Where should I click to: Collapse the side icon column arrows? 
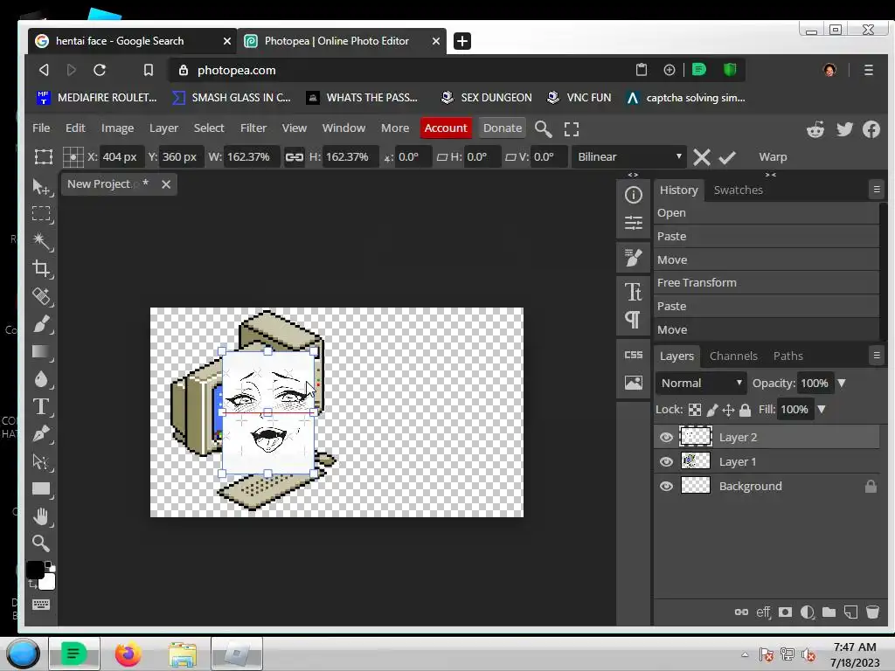[633, 175]
